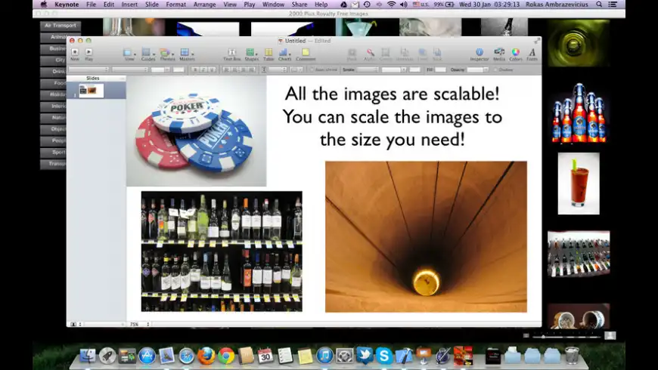
Task: Select the green bottle bottom thumbnail
Action: click(x=579, y=43)
